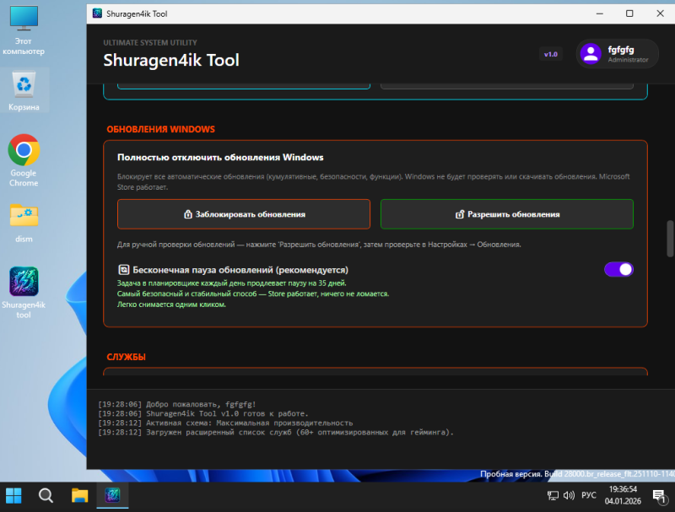Click 'Разрешить обновления' button
Viewport: 675px width, 512px height.
506,214
